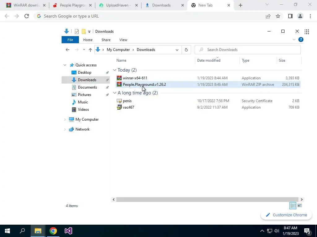Collapse the A long time ago group
The height and width of the screenshot is (237, 317).
(x=115, y=93)
